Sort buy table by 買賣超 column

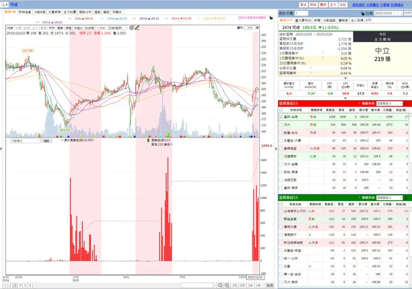[330, 110]
